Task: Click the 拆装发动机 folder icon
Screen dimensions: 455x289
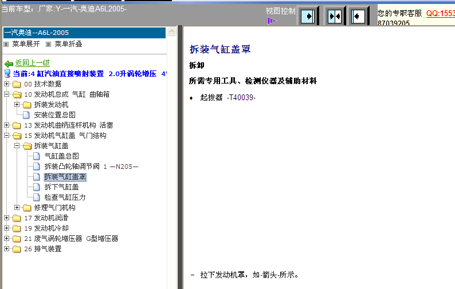Action: pyautogui.click(x=28, y=105)
